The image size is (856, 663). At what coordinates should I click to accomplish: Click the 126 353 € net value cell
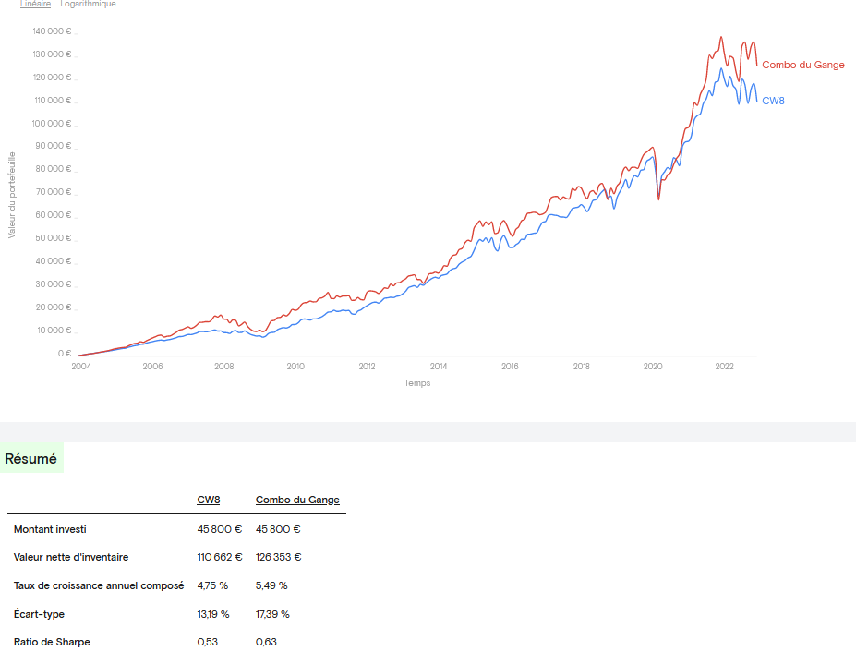(279, 557)
